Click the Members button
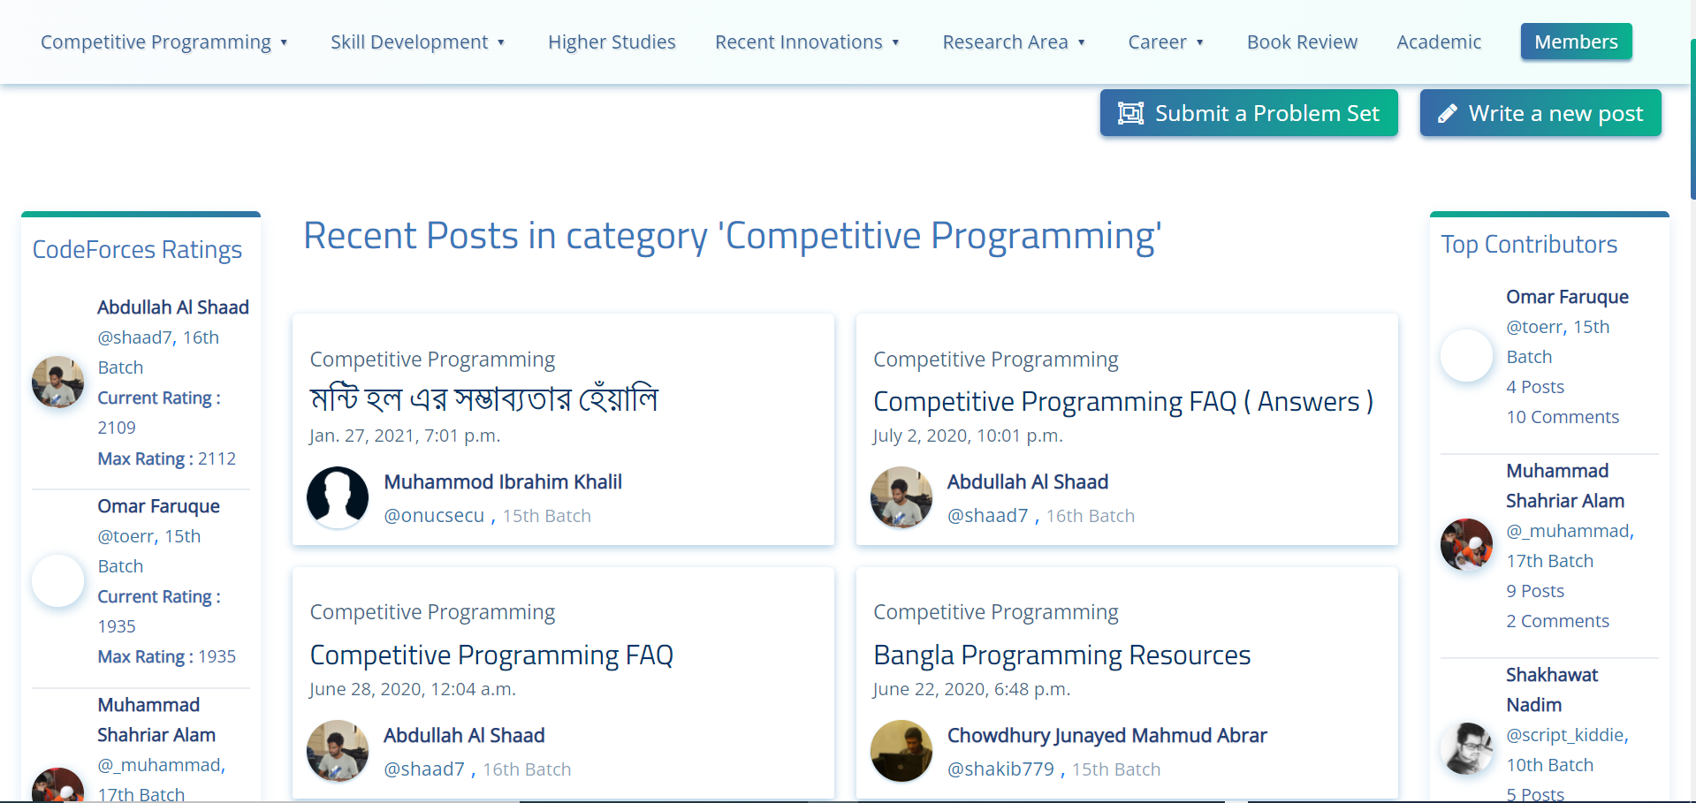 pos(1576,42)
